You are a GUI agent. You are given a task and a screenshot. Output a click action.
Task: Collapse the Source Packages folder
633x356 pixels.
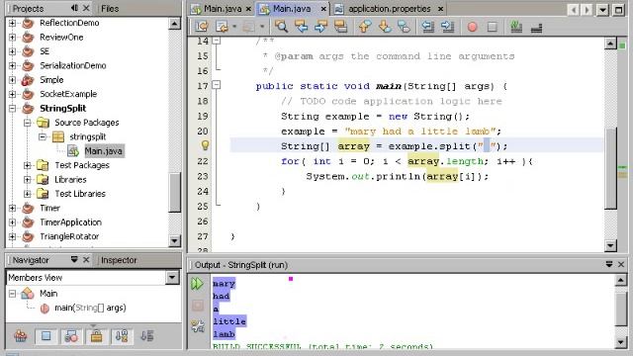27,123
